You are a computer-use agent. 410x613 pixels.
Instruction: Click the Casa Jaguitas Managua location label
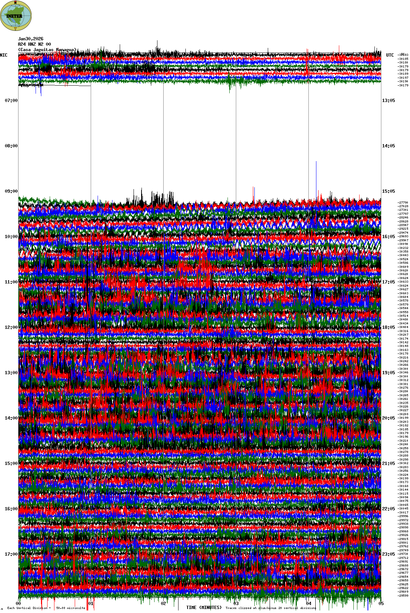(47, 50)
